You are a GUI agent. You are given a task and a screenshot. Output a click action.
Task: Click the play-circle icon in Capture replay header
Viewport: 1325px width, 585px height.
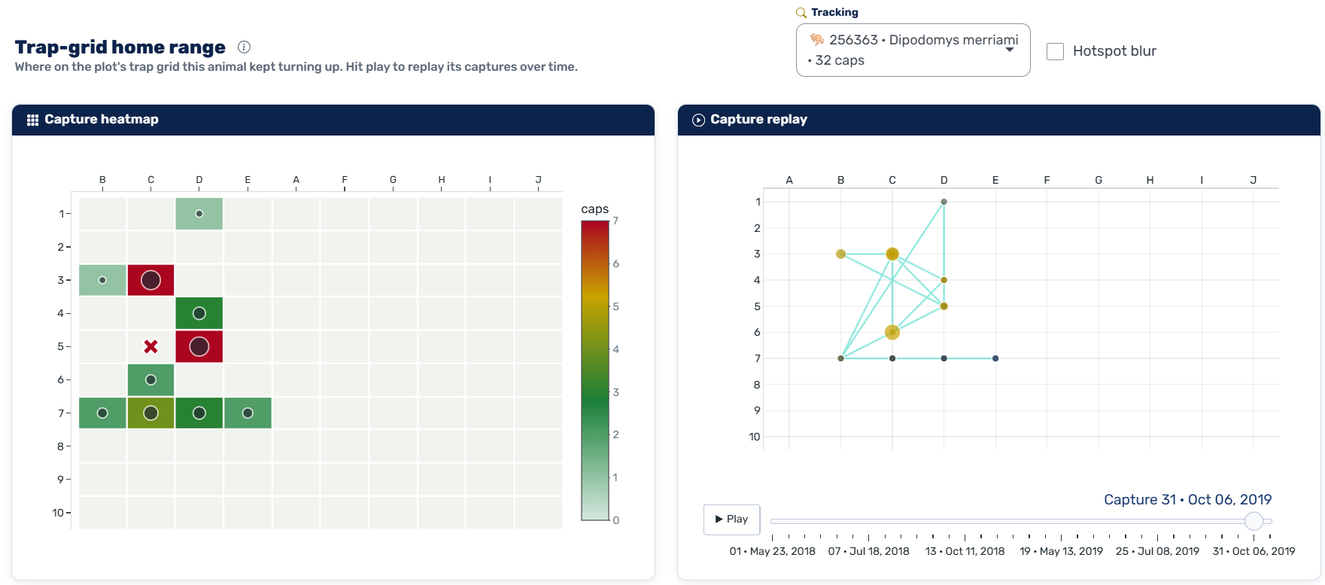(x=698, y=120)
